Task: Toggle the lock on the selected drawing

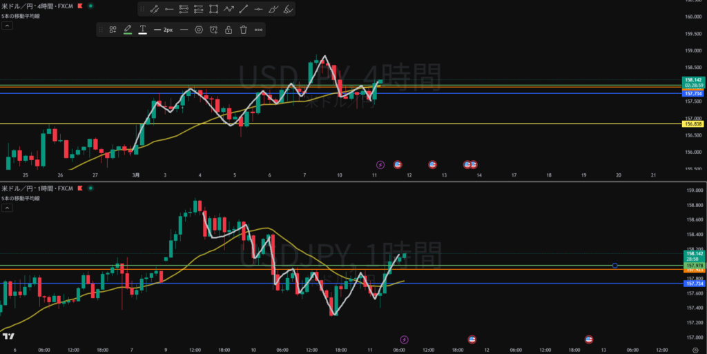Action: tap(228, 30)
